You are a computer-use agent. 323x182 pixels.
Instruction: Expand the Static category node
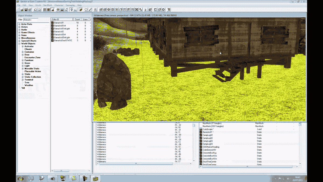click(x=23, y=74)
